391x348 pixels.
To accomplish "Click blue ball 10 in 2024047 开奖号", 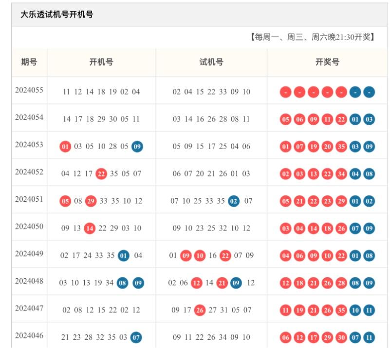I will click(355, 310).
